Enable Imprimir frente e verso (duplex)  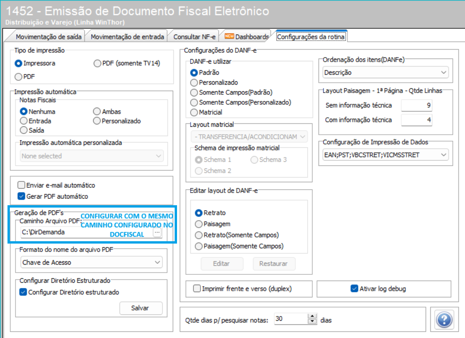[x=197, y=288]
